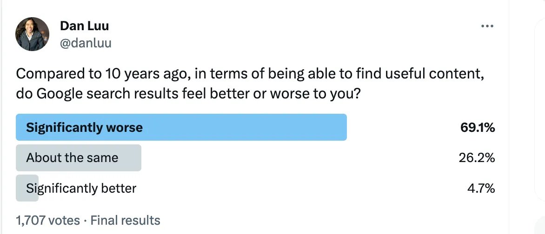Viewport: 545px width, 234px height.
Task: Click the empty row space beside About the same
Action: point(298,158)
